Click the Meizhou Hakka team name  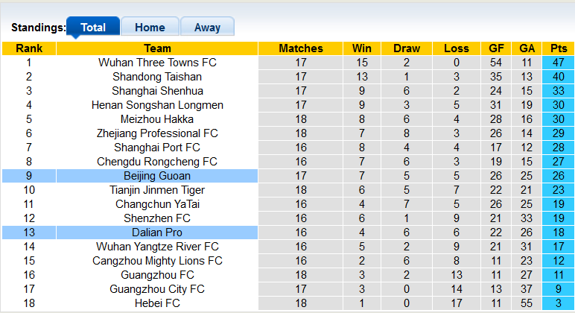(157, 119)
